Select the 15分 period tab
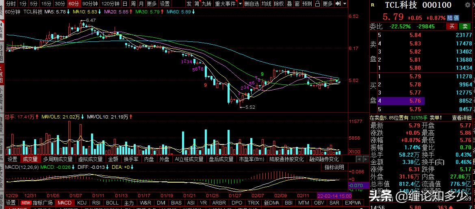The image size is (475, 209). 46,4
